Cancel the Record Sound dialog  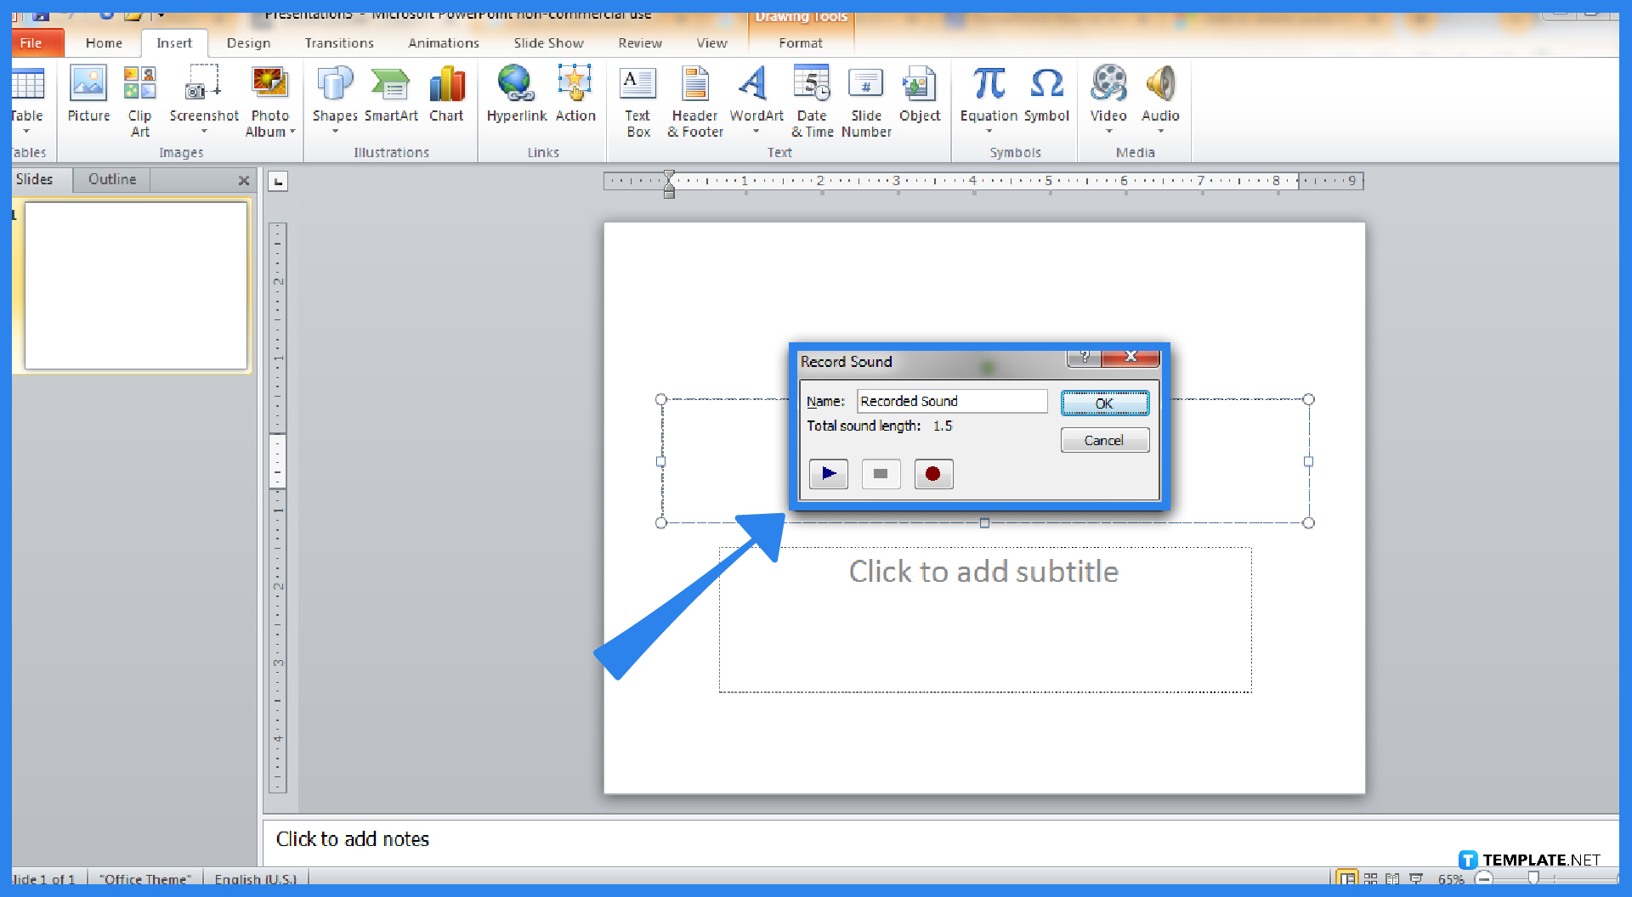1104,439
